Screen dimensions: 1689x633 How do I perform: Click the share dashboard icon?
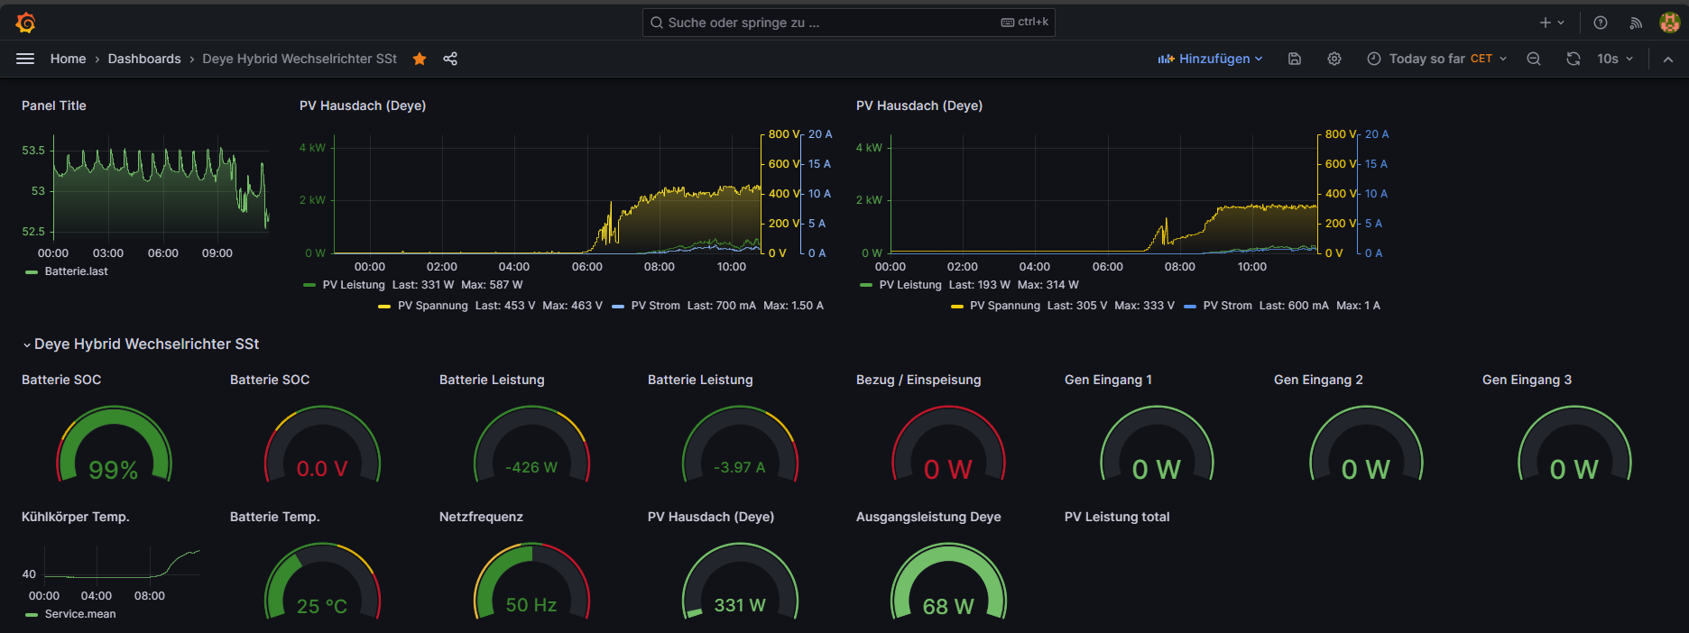coord(450,59)
